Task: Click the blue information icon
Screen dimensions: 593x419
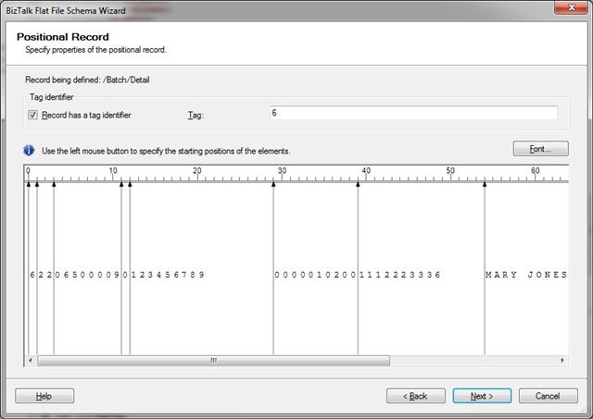Action: 29,151
